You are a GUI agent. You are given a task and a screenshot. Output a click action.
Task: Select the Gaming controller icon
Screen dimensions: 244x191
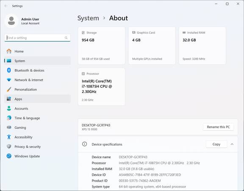pos(9,127)
